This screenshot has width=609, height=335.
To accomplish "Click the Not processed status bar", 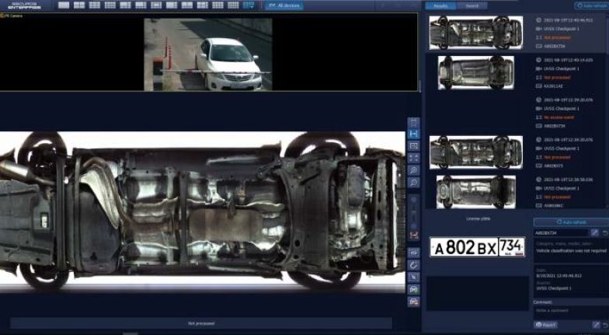I will [x=201, y=323].
